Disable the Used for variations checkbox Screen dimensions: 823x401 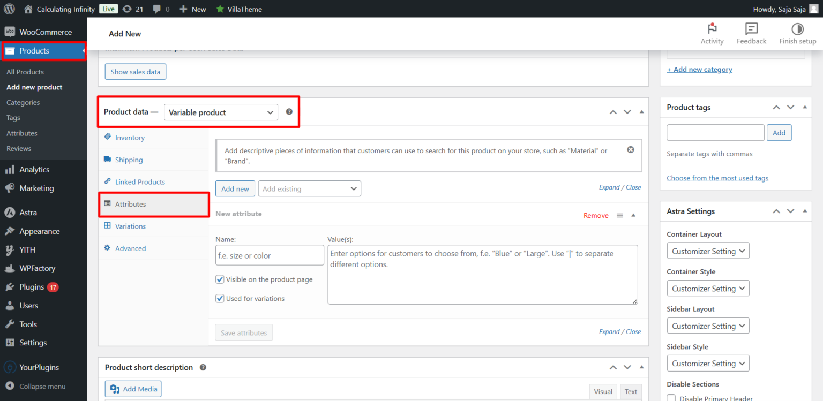220,298
